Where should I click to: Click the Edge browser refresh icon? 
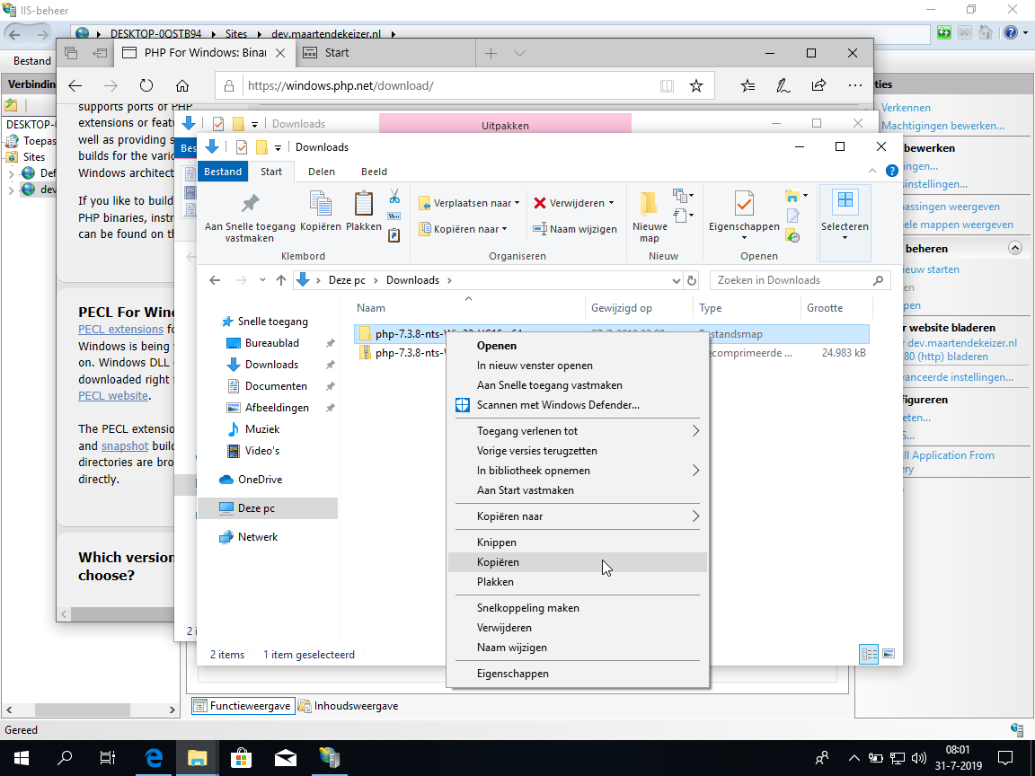[146, 86]
